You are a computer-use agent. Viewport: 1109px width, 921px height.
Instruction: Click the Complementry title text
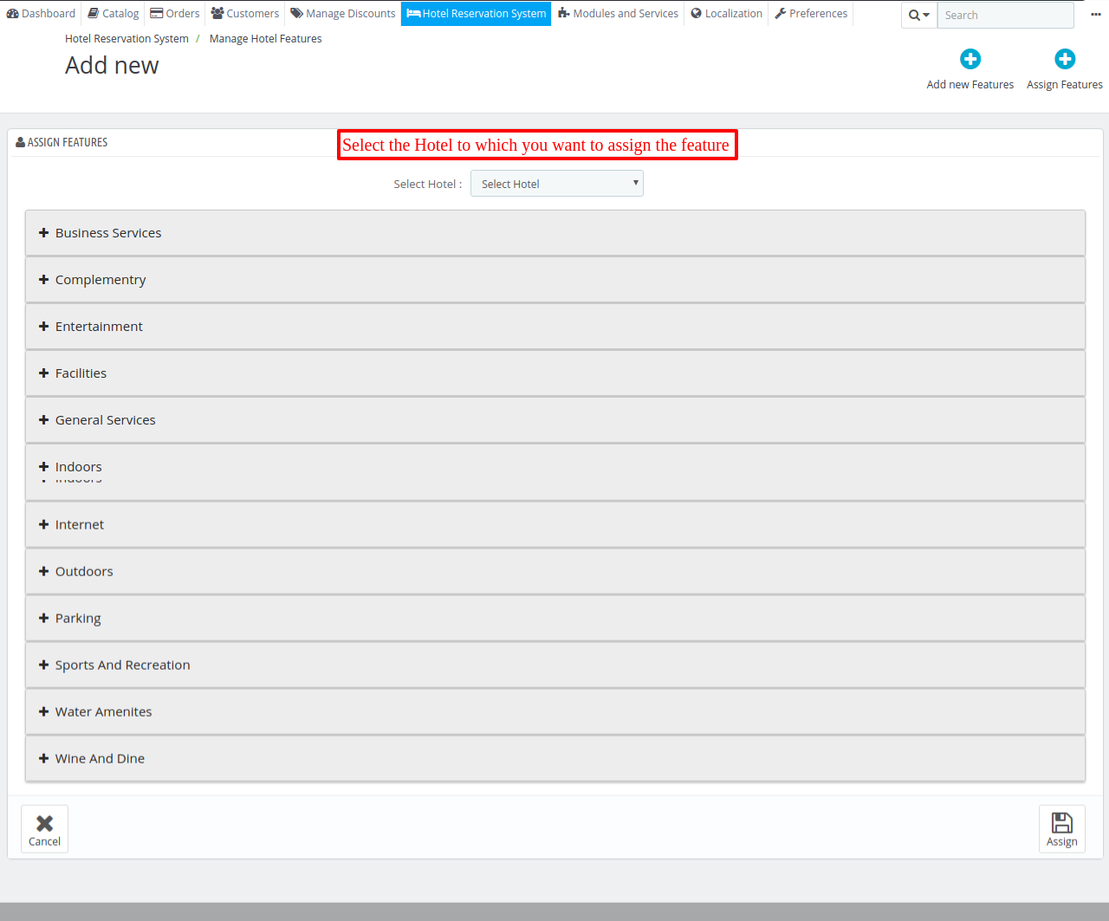pyautogui.click(x=101, y=280)
